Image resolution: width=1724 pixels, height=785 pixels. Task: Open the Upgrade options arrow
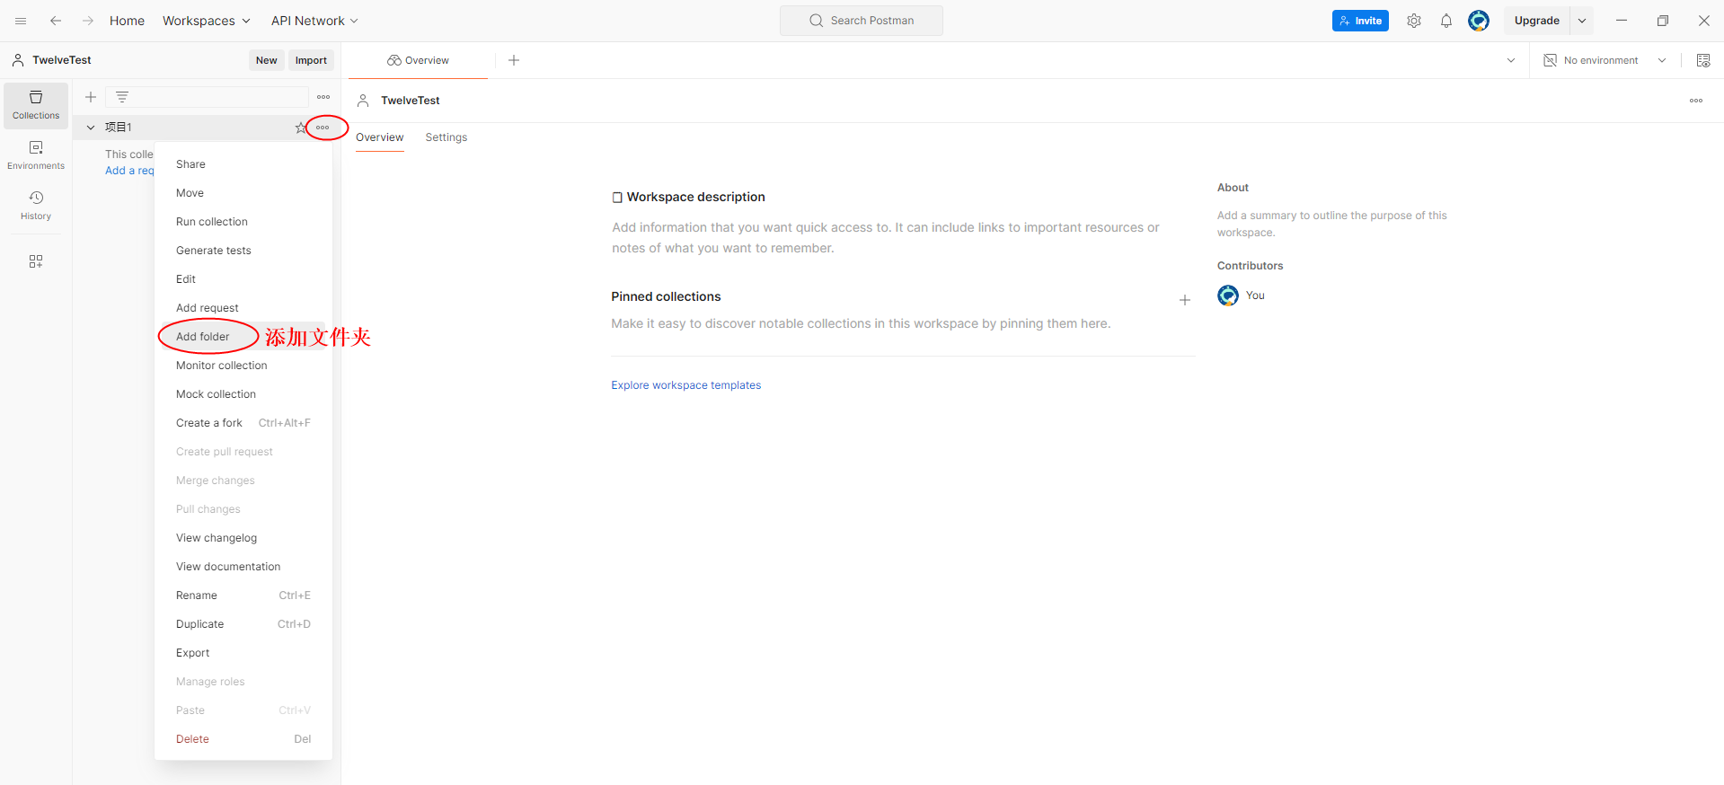(1582, 21)
